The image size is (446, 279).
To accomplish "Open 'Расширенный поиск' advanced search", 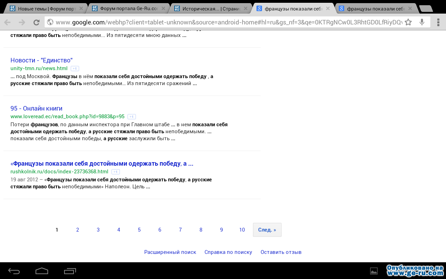I will coord(170,252).
